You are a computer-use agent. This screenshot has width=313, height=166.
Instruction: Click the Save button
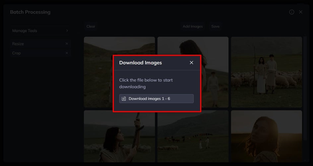216,26
